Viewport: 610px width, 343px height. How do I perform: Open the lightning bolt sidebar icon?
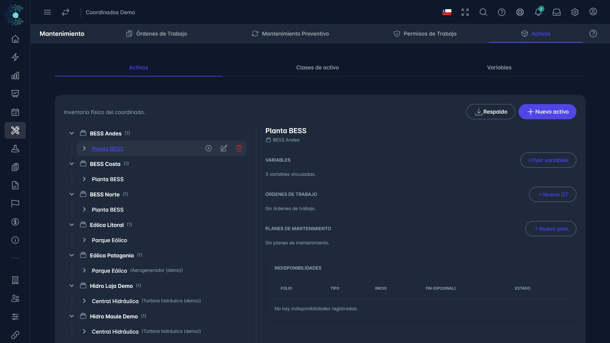[15, 57]
